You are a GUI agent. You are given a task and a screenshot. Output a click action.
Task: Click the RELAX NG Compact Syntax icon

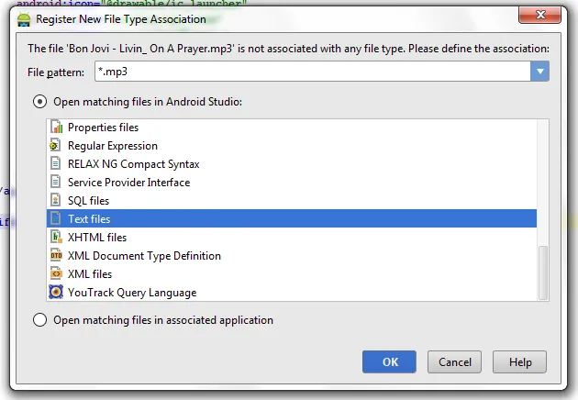click(56, 164)
